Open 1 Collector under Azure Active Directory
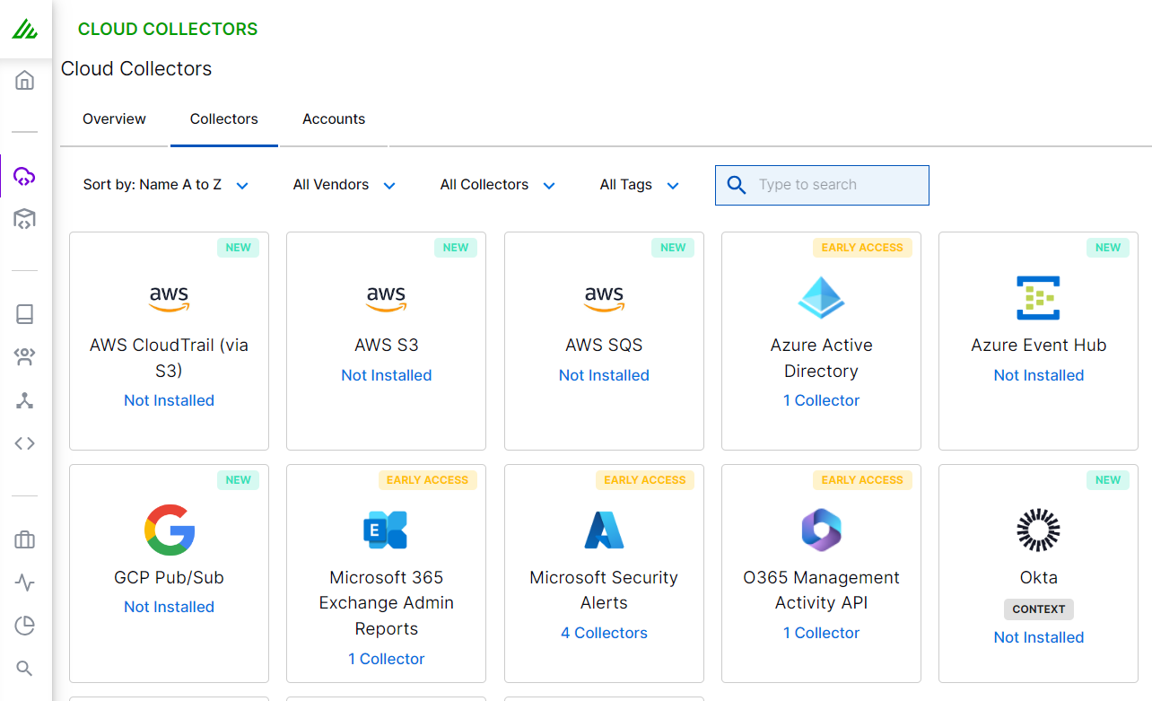The image size is (1152, 701). coord(821,400)
